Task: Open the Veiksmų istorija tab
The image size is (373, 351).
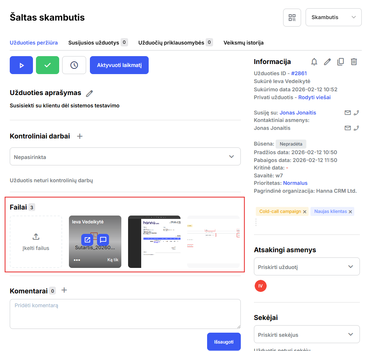Action: pyautogui.click(x=243, y=43)
